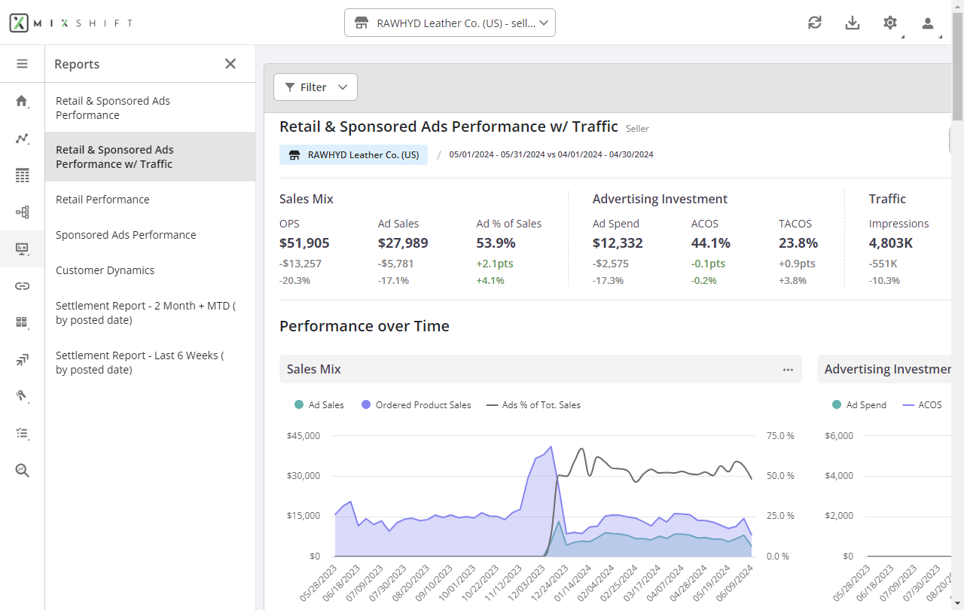Screen dimensions: 964x610
Task: Expand the RAWHYD Leather Co. account selector
Action: pos(450,23)
